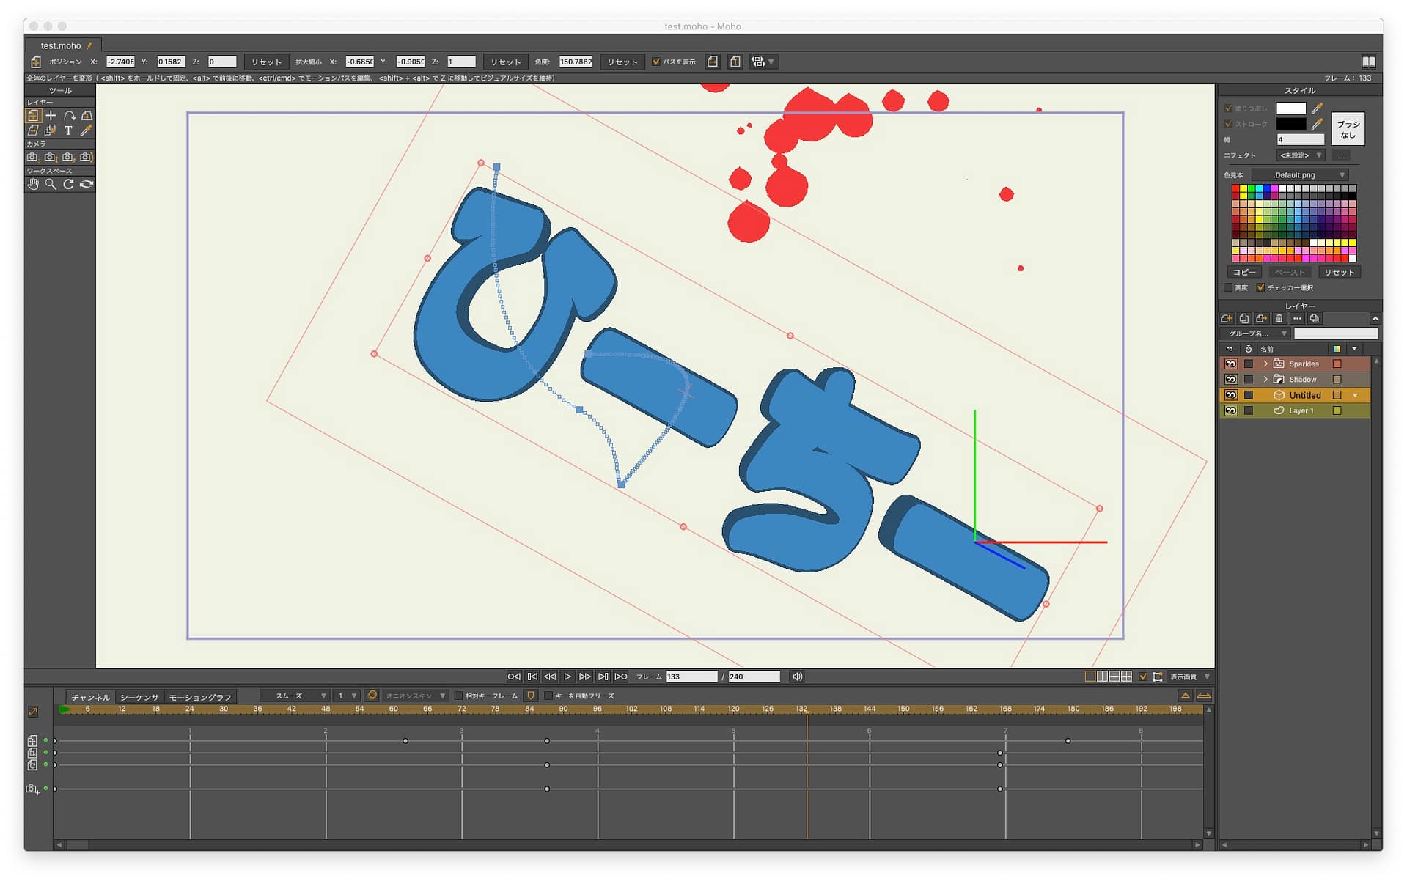Switch to the シーケンサ tab
The height and width of the screenshot is (881, 1407).
pos(139,697)
